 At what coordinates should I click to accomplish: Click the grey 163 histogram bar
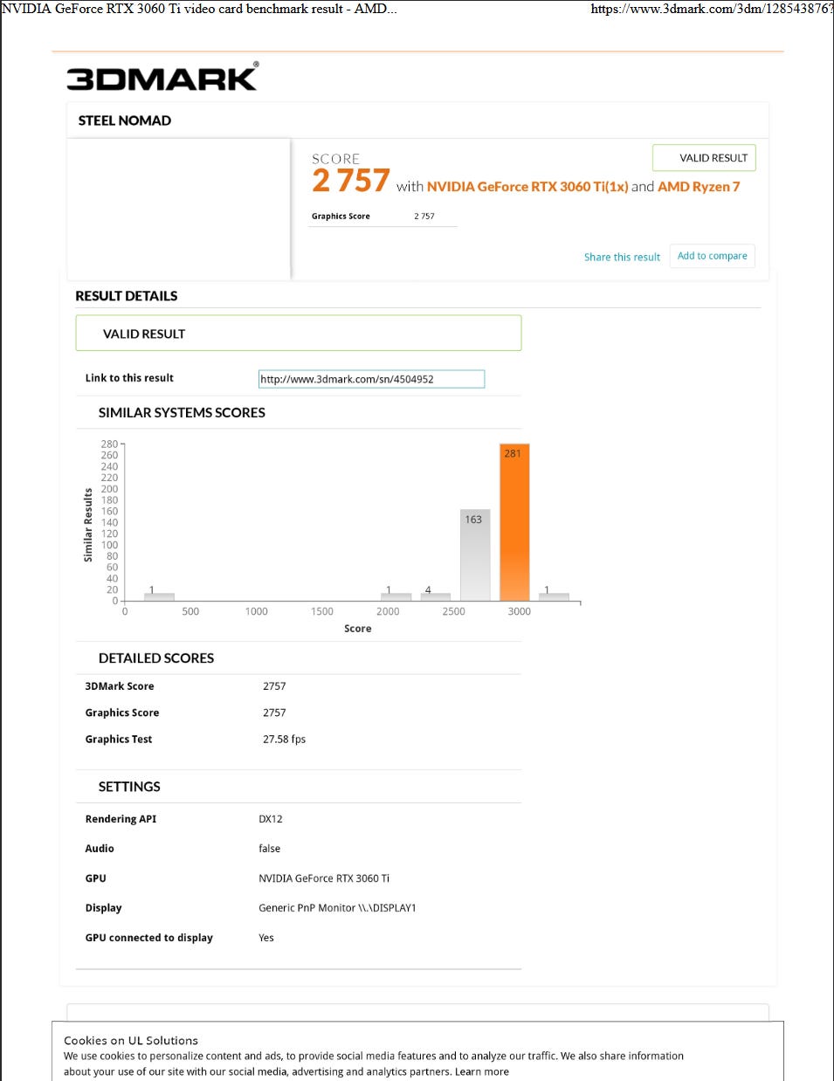tap(475, 555)
